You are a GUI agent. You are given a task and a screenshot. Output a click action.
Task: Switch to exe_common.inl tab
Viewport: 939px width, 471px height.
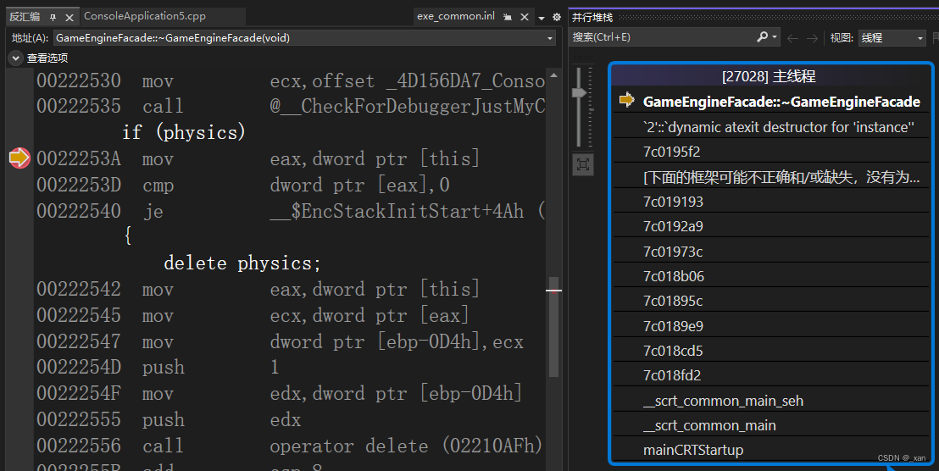tap(456, 16)
